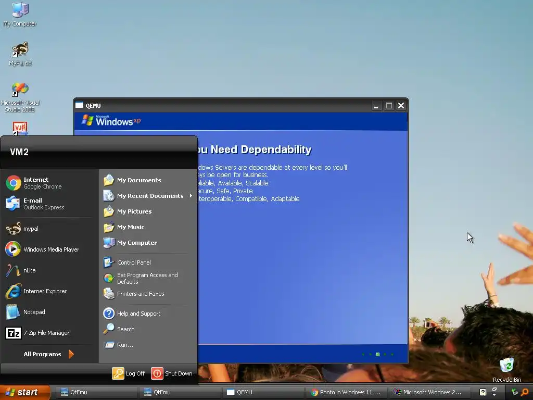Image resolution: width=533 pixels, height=400 pixels.
Task: Open Printers and Faxes
Action: click(x=148, y=294)
